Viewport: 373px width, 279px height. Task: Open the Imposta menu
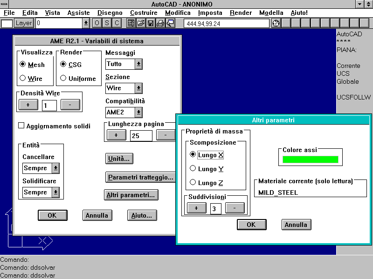pos(210,13)
